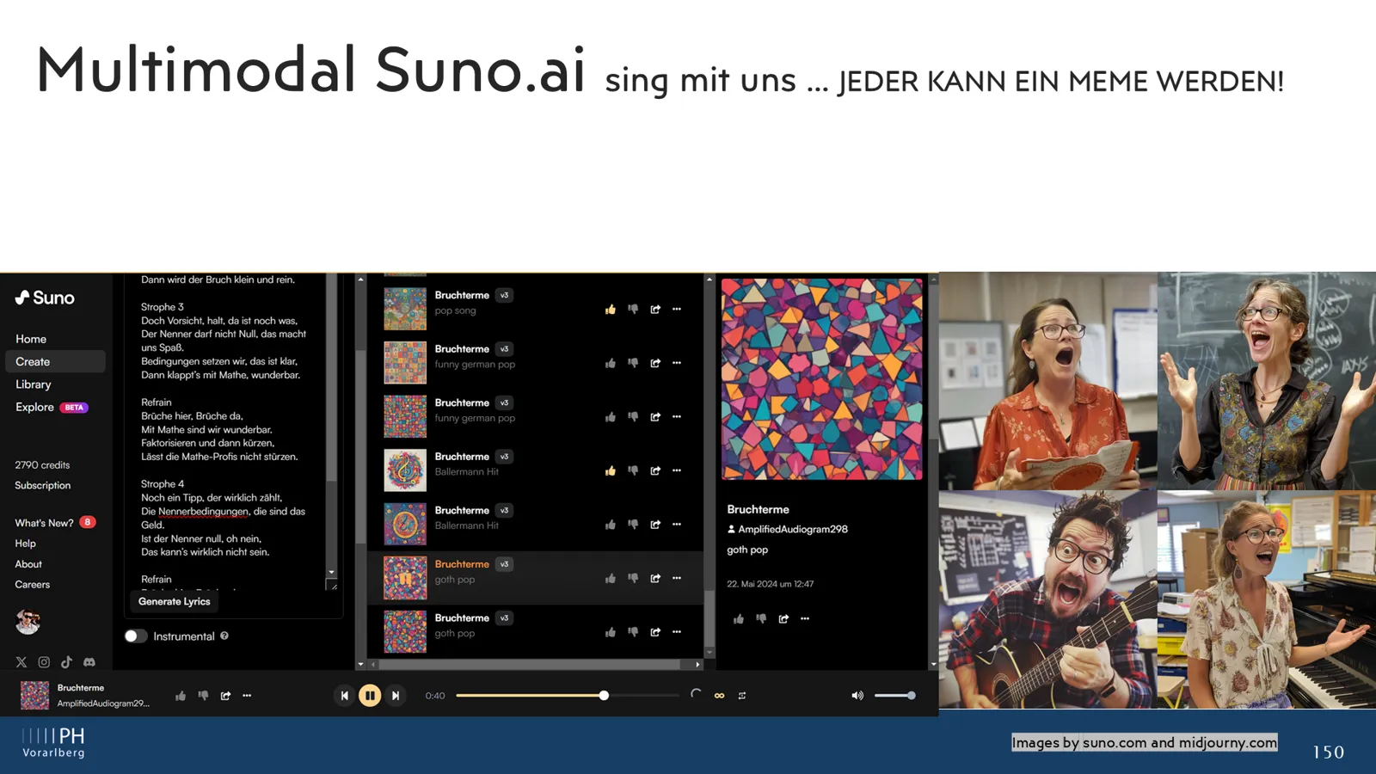
Task: Open more options for second Ballermann Hit
Action: tap(677, 524)
